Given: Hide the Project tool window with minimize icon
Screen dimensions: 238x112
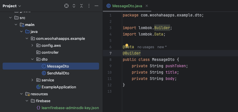Looking at the screenshot, I should tap(96, 6).
